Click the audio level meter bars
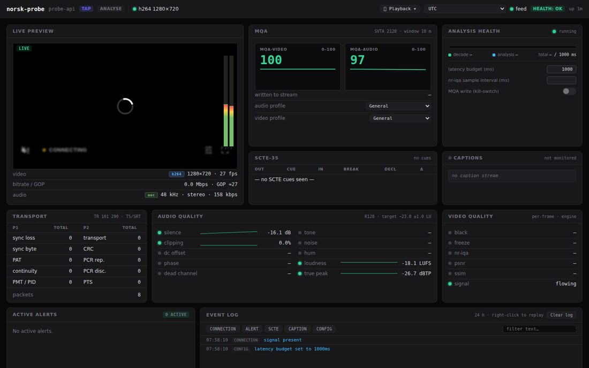Viewport: 589px width, 368px height. pyautogui.click(x=229, y=101)
